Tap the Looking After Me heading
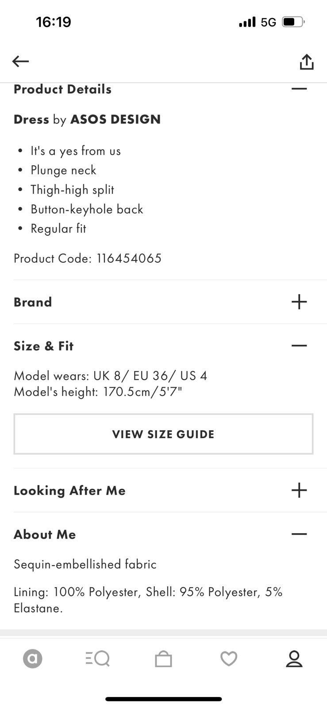 (x=69, y=491)
